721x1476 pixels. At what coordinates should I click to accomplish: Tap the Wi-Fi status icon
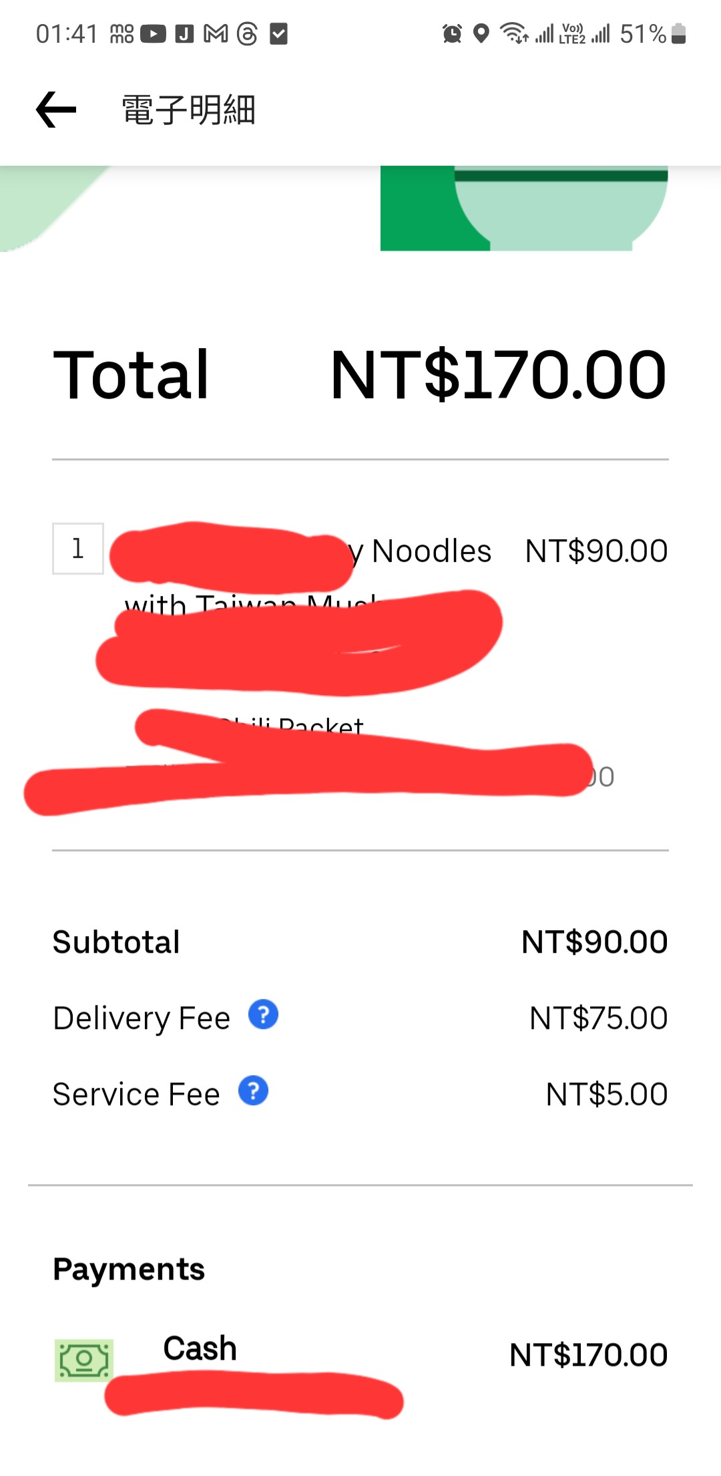coord(514,33)
